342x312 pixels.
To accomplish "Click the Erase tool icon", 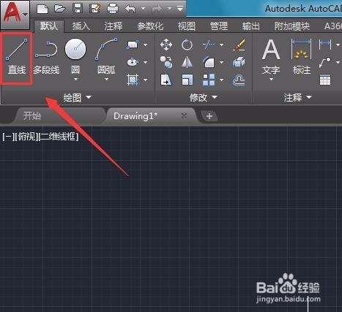I will [239, 45].
